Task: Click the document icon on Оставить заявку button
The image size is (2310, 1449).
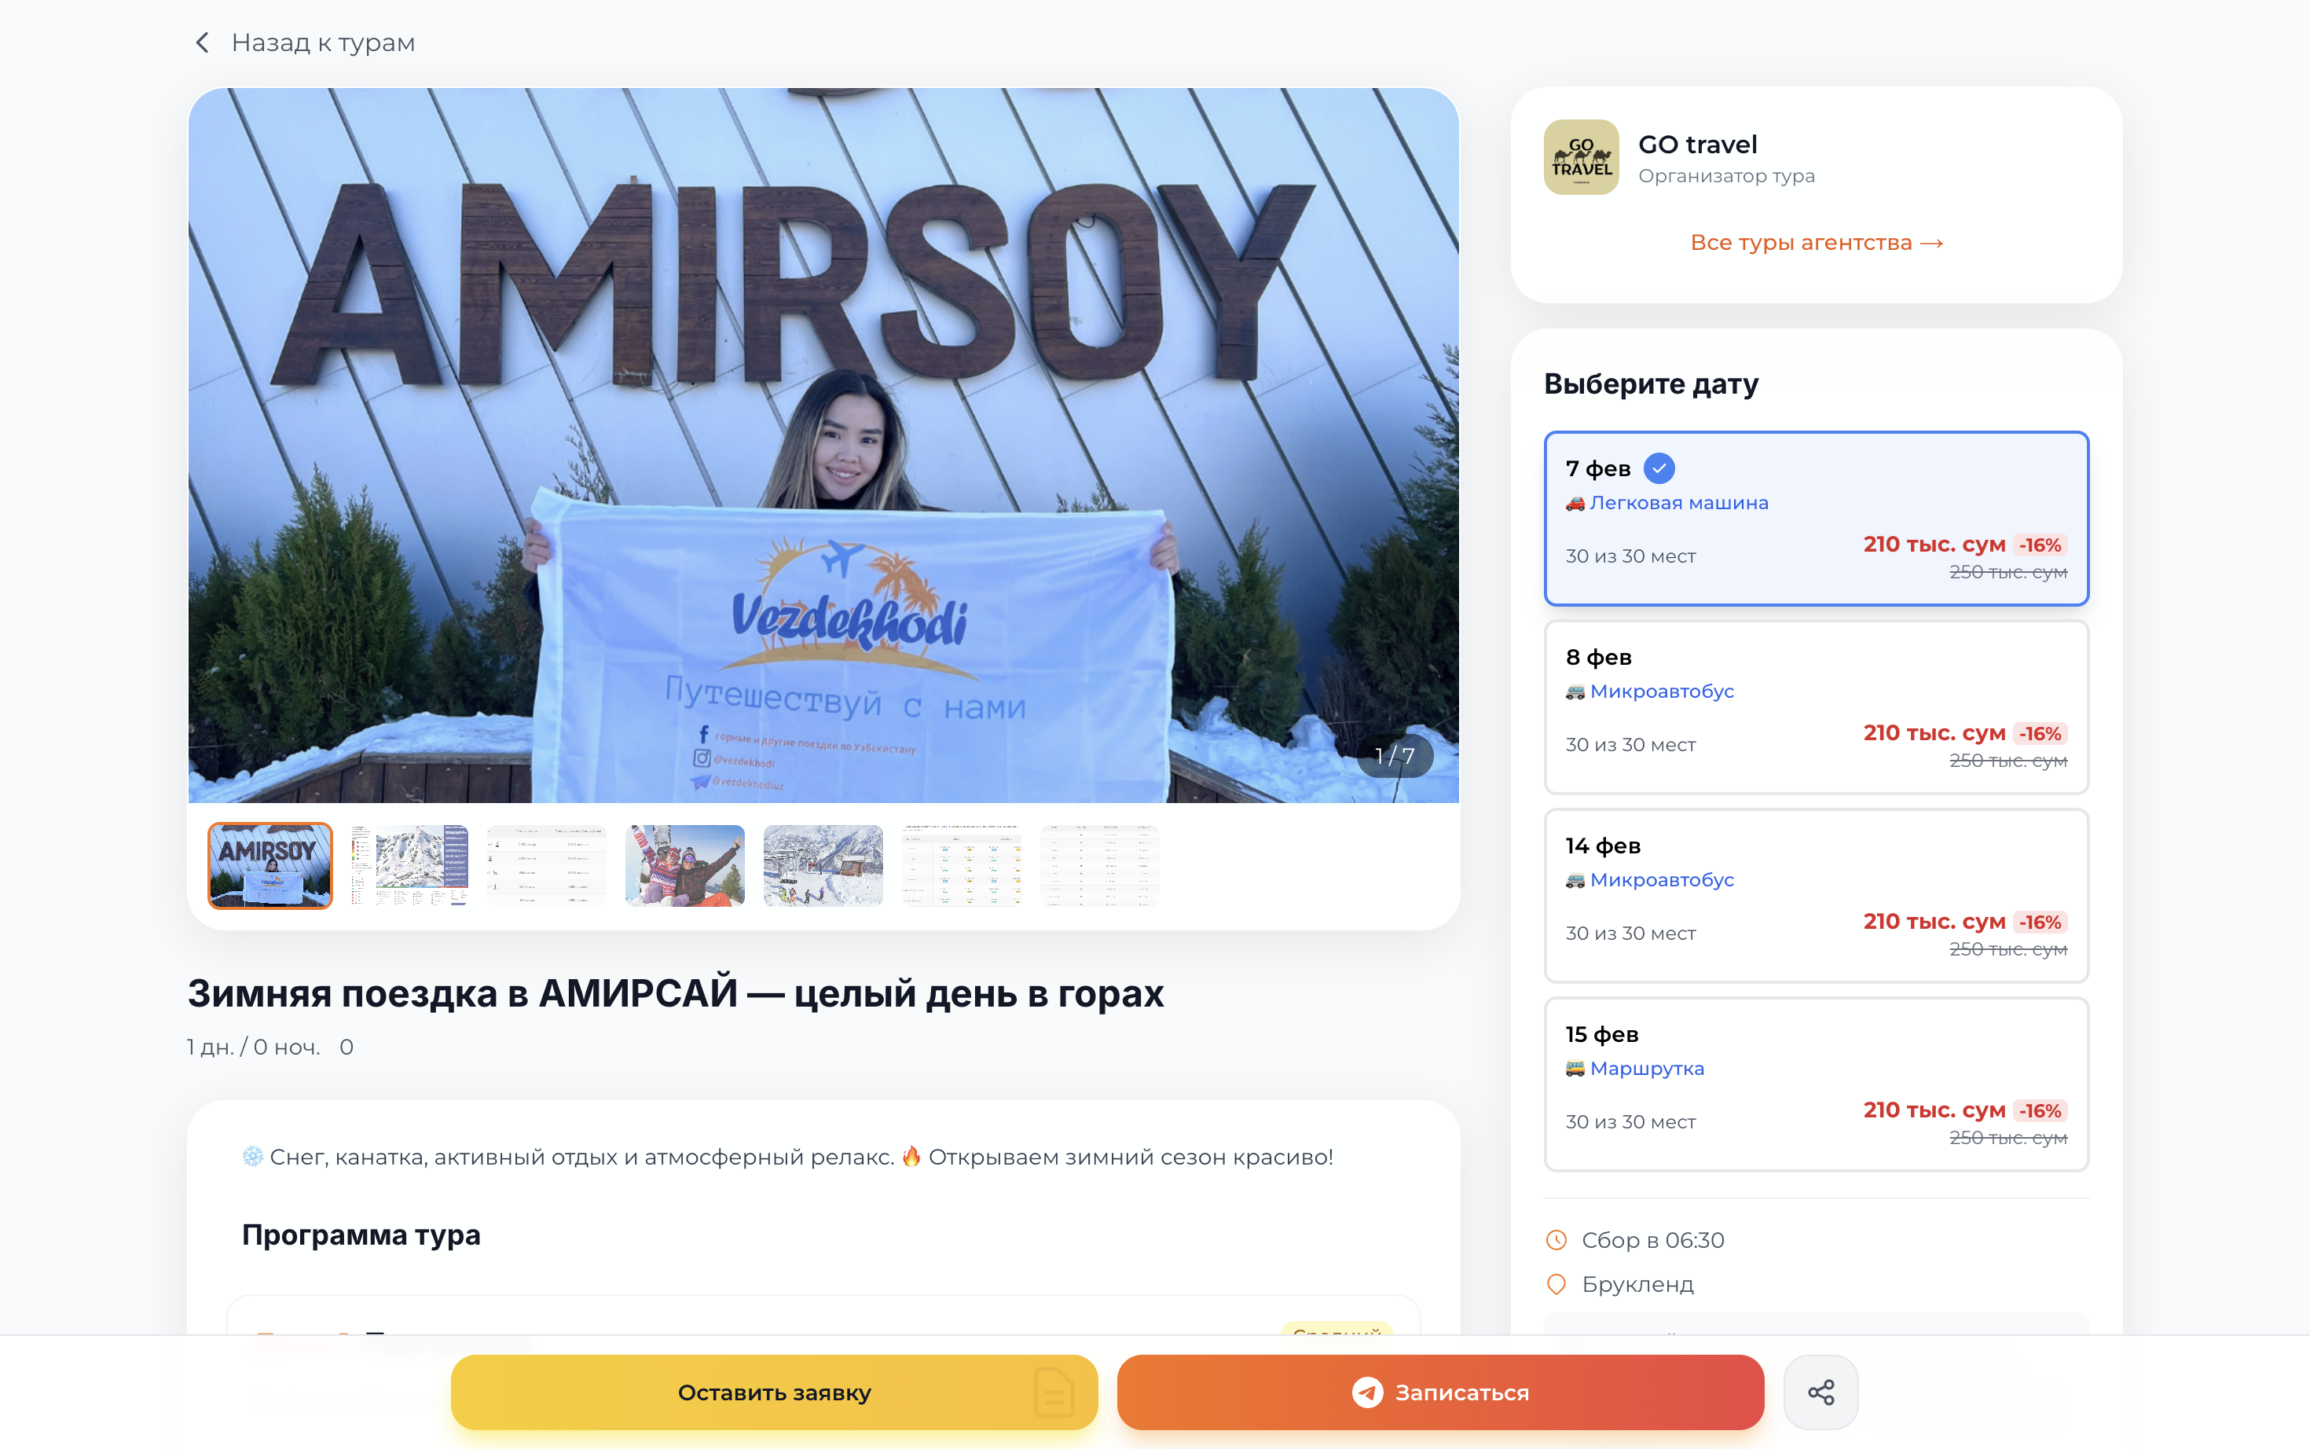Action: [1054, 1392]
